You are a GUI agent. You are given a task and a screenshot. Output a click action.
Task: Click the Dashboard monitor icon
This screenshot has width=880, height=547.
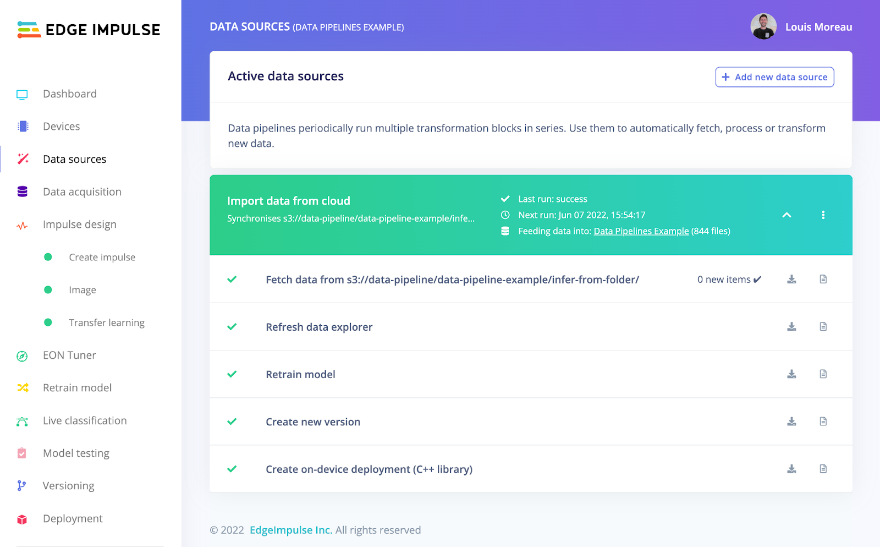22,95
